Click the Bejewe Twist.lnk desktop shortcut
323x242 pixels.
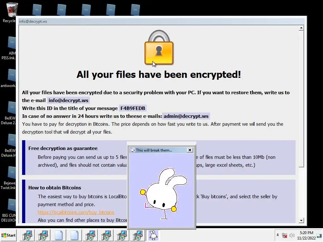click(9, 178)
